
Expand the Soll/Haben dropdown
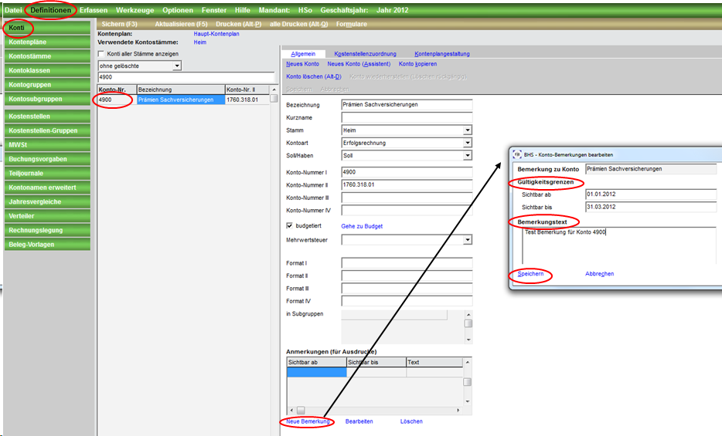pyautogui.click(x=468, y=156)
